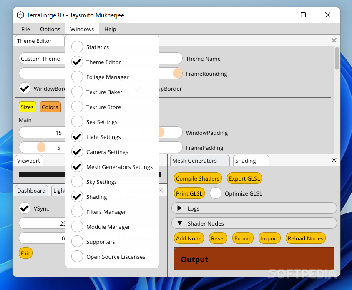Switch to the Colors tab

(x=50, y=107)
